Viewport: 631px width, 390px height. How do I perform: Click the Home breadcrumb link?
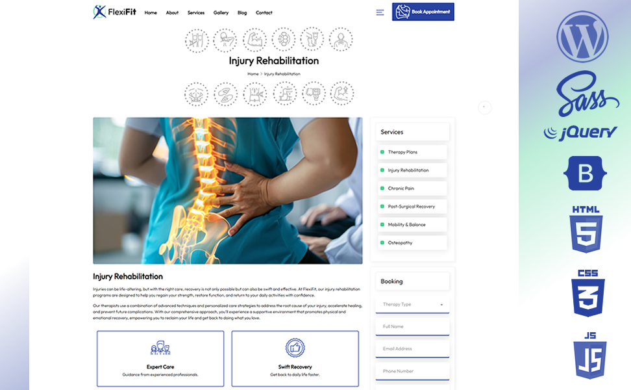[x=253, y=74]
